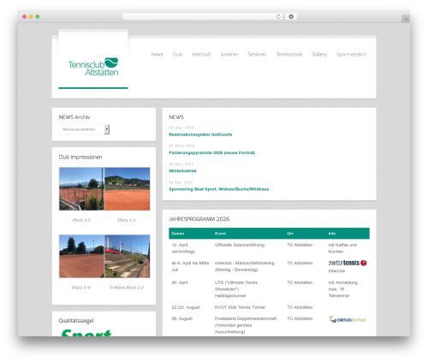Click the mit Anmeldung info cell
The width and height of the screenshot is (428, 362).
[343, 289]
